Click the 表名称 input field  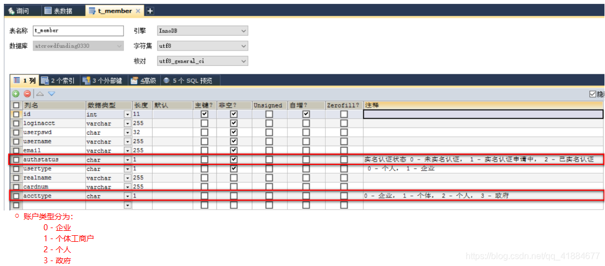78,30
